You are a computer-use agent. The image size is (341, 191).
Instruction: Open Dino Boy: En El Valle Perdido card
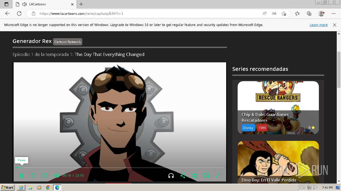coord(278,162)
